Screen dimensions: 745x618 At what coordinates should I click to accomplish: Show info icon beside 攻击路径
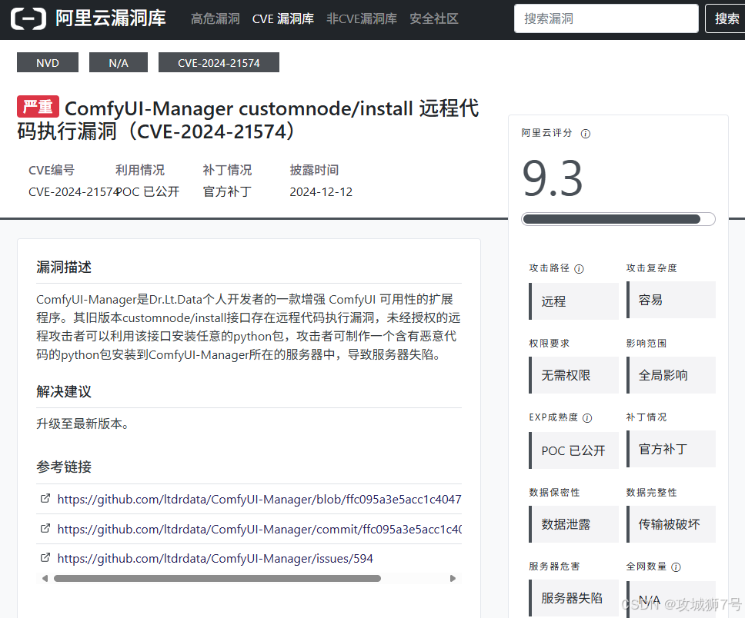click(579, 269)
